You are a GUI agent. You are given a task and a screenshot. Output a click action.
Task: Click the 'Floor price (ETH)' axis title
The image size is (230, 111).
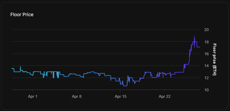click(x=215, y=59)
